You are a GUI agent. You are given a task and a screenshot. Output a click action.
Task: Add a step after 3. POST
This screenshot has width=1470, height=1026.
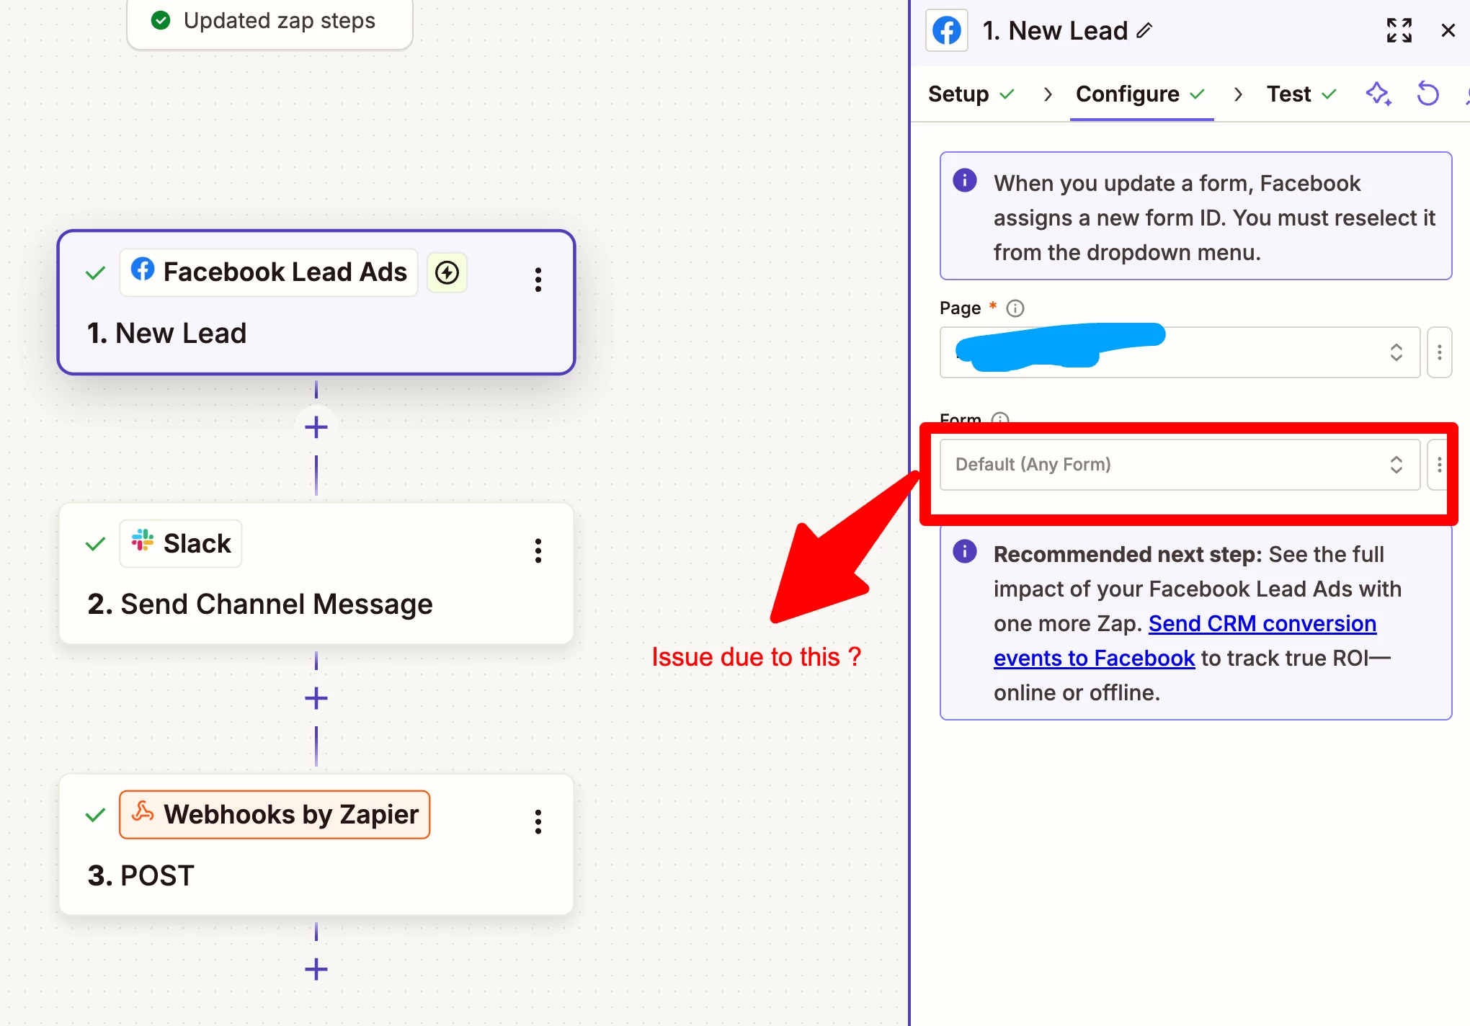coord(316,969)
